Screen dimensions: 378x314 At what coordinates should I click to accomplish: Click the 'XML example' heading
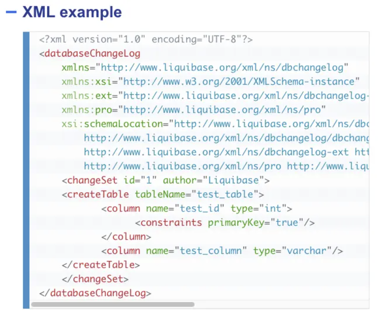(72, 12)
